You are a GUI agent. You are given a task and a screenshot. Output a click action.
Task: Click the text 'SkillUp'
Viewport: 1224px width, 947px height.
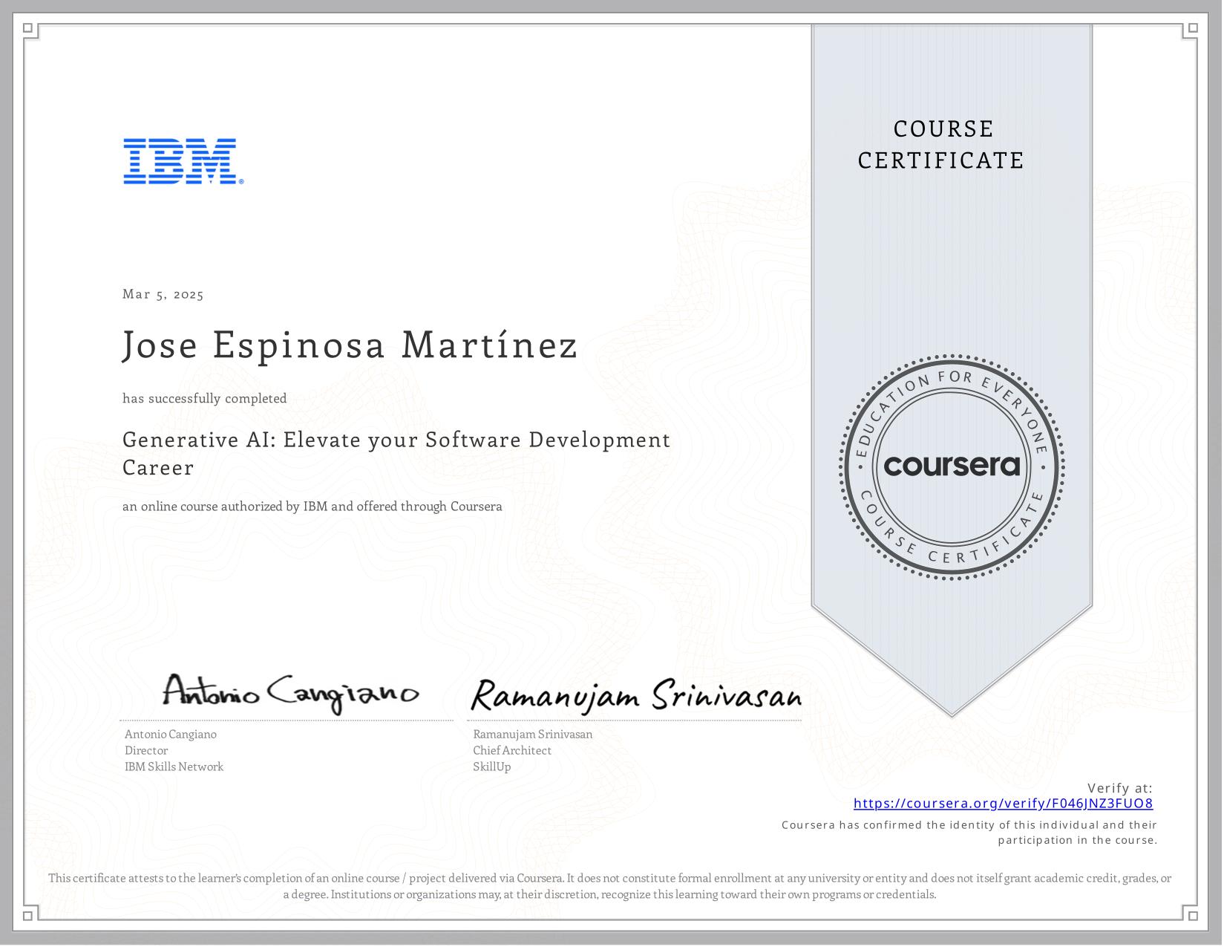tap(491, 767)
